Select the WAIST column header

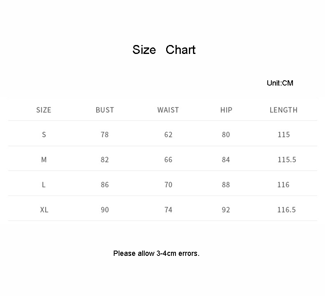click(168, 110)
